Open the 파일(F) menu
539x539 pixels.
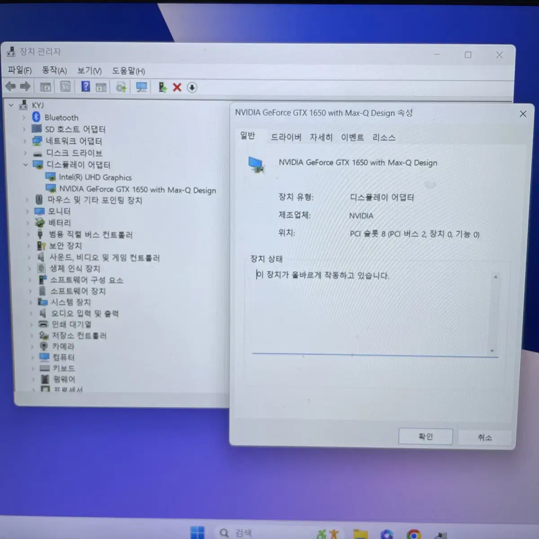(x=20, y=70)
